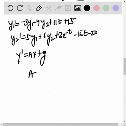This screenshot has height=126, width=126.
Task: Click the vertical scrollbar down arrow
Action: [125, 122]
